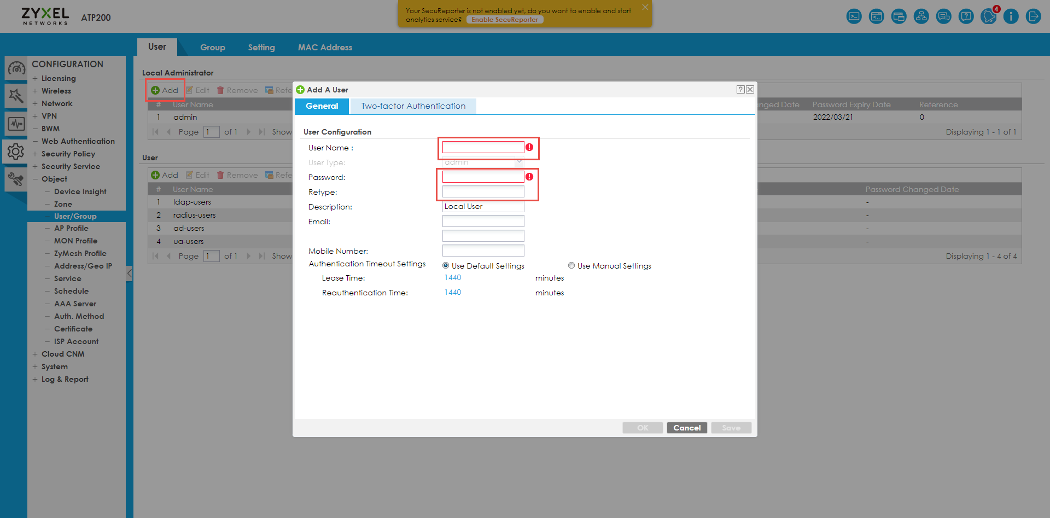Click Enable SecuReporter link
The height and width of the screenshot is (518, 1050).
pyautogui.click(x=504, y=20)
